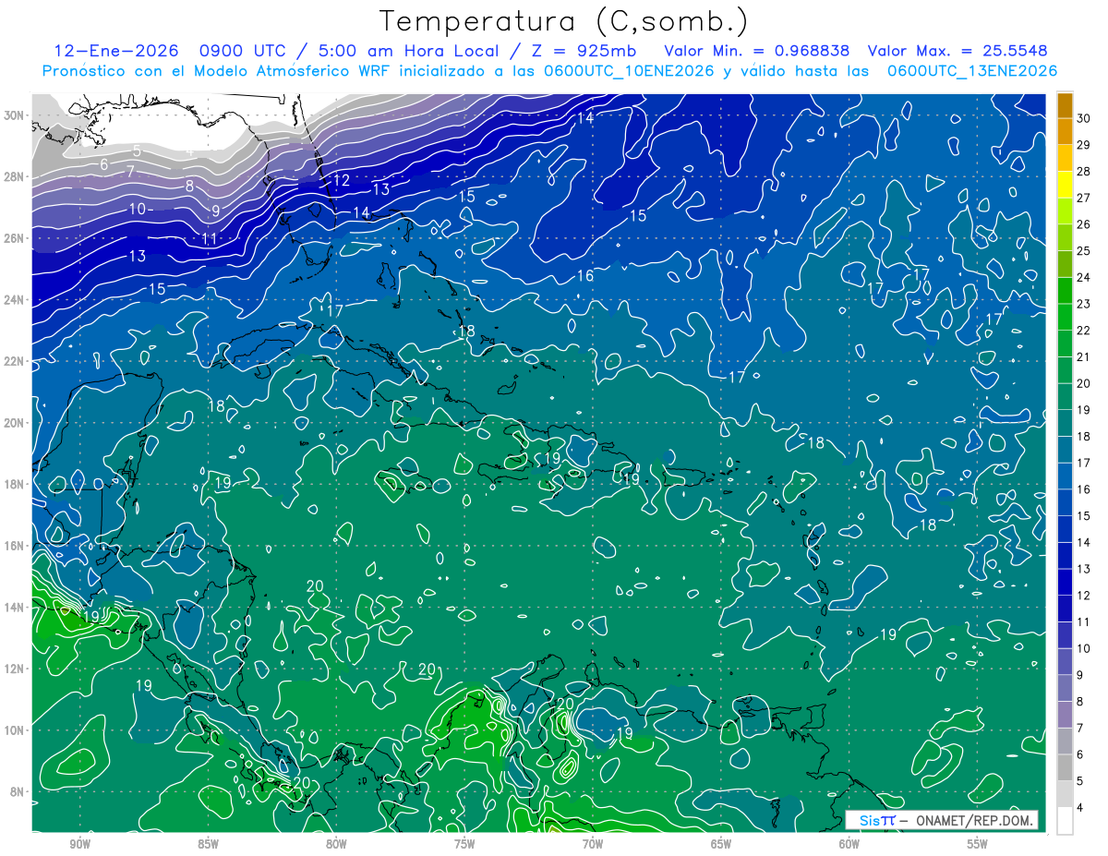Viewport: 1108px width, 856px height.
Task: Select the valid-until time '0600UTC_13ENE2026'
Action: tap(972, 71)
